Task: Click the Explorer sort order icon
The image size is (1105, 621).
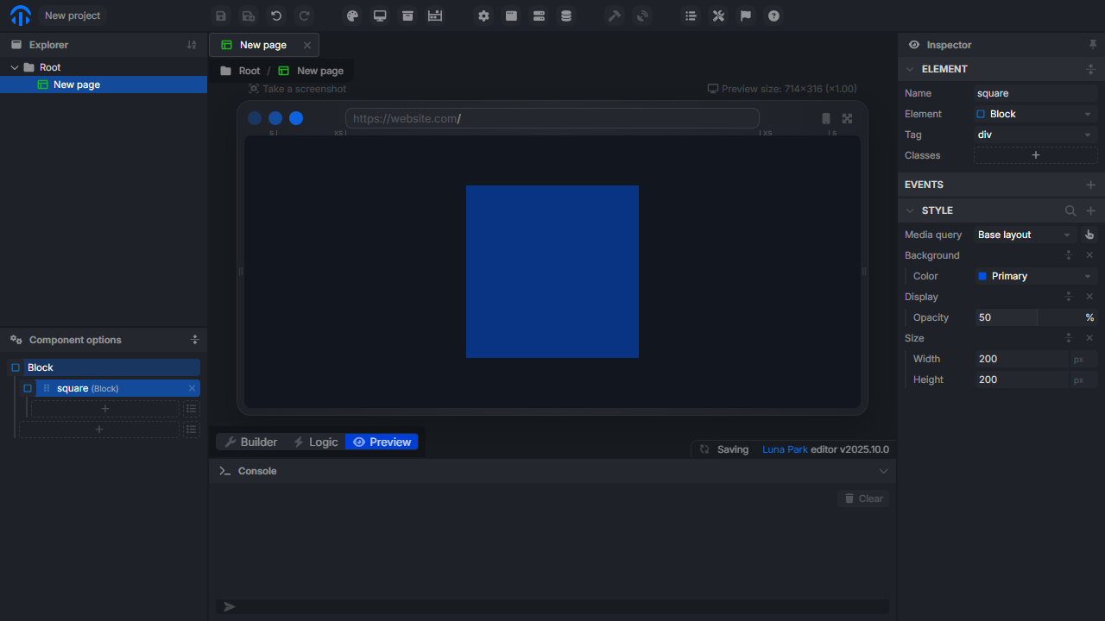Action: coord(192,45)
